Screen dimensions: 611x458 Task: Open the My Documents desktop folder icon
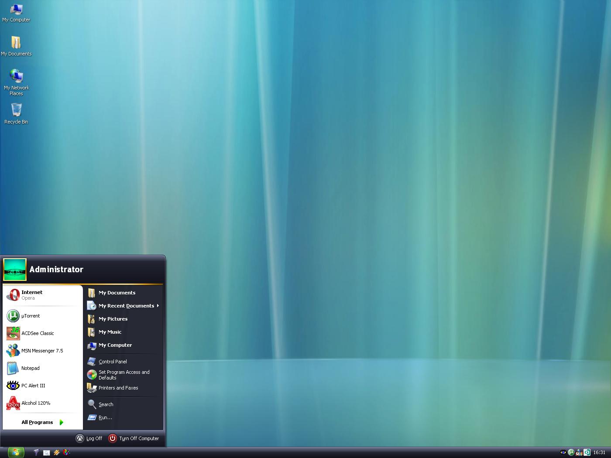click(16, 46)
